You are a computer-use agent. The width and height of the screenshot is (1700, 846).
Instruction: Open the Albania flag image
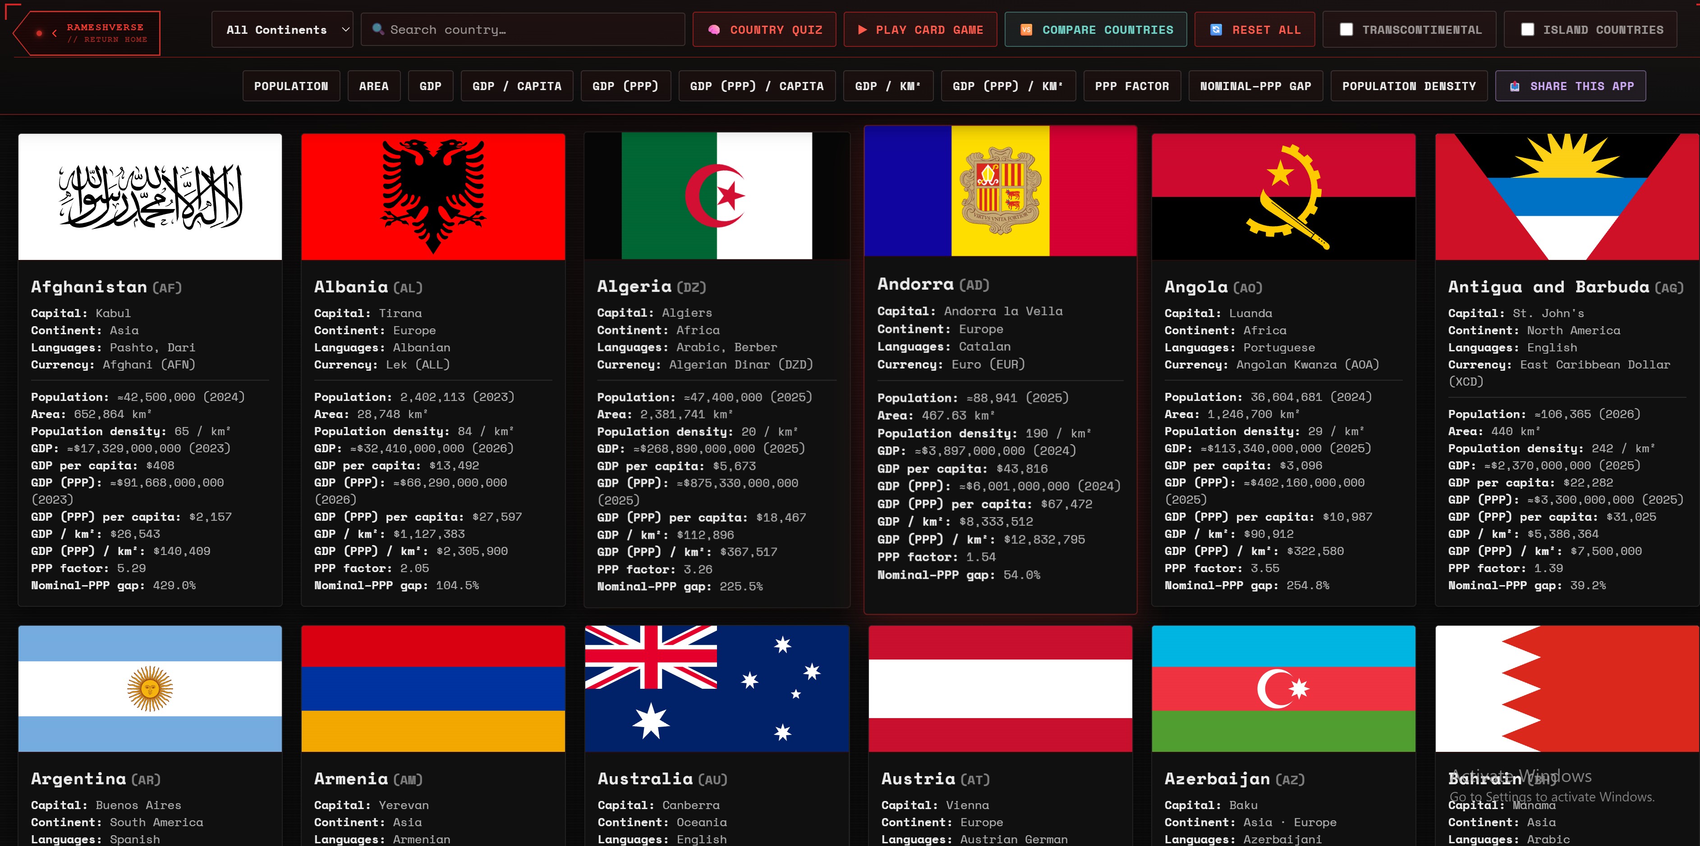click(433, 196)
